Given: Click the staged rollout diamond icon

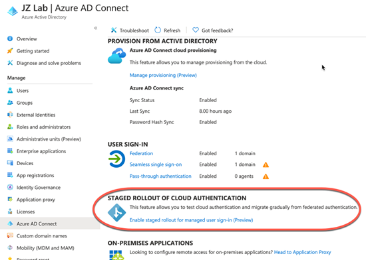Looking at the screenshot, I should 116,212.
